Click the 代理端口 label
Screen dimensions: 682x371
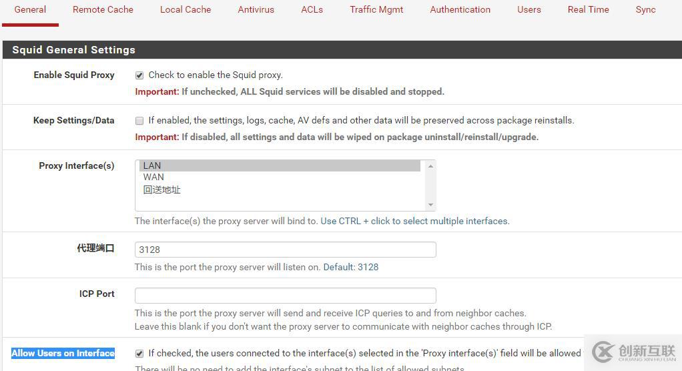point(95,248)
